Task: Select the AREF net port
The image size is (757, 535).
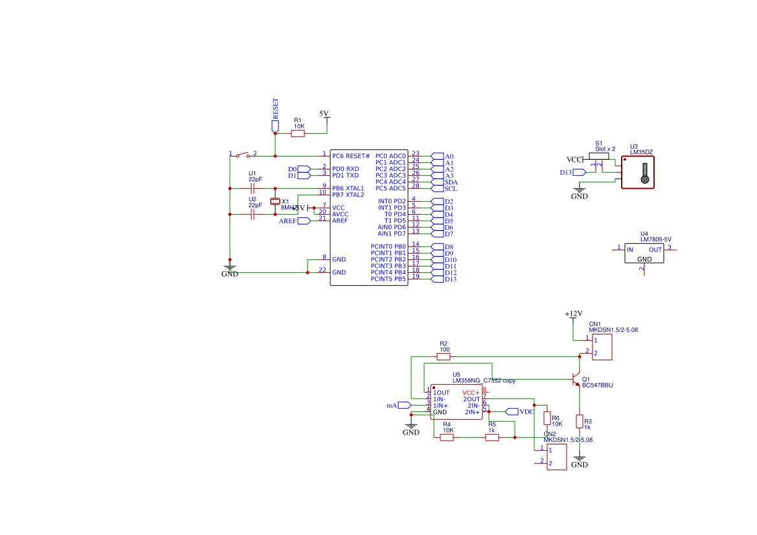Action: (295, 221)
